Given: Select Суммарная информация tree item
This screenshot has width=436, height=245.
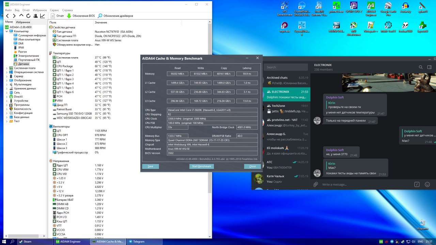Looking at the screenshot, I should tap(29, 35).
